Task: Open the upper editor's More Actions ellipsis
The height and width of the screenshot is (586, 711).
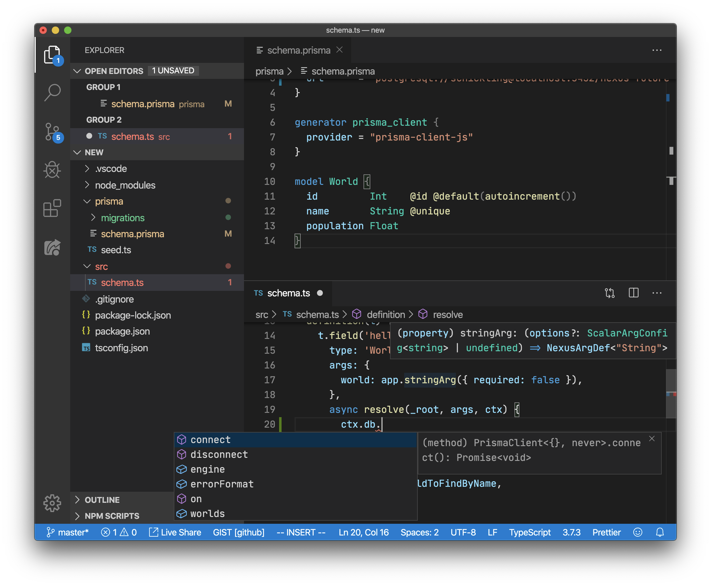Action: [x=657, y=50]
